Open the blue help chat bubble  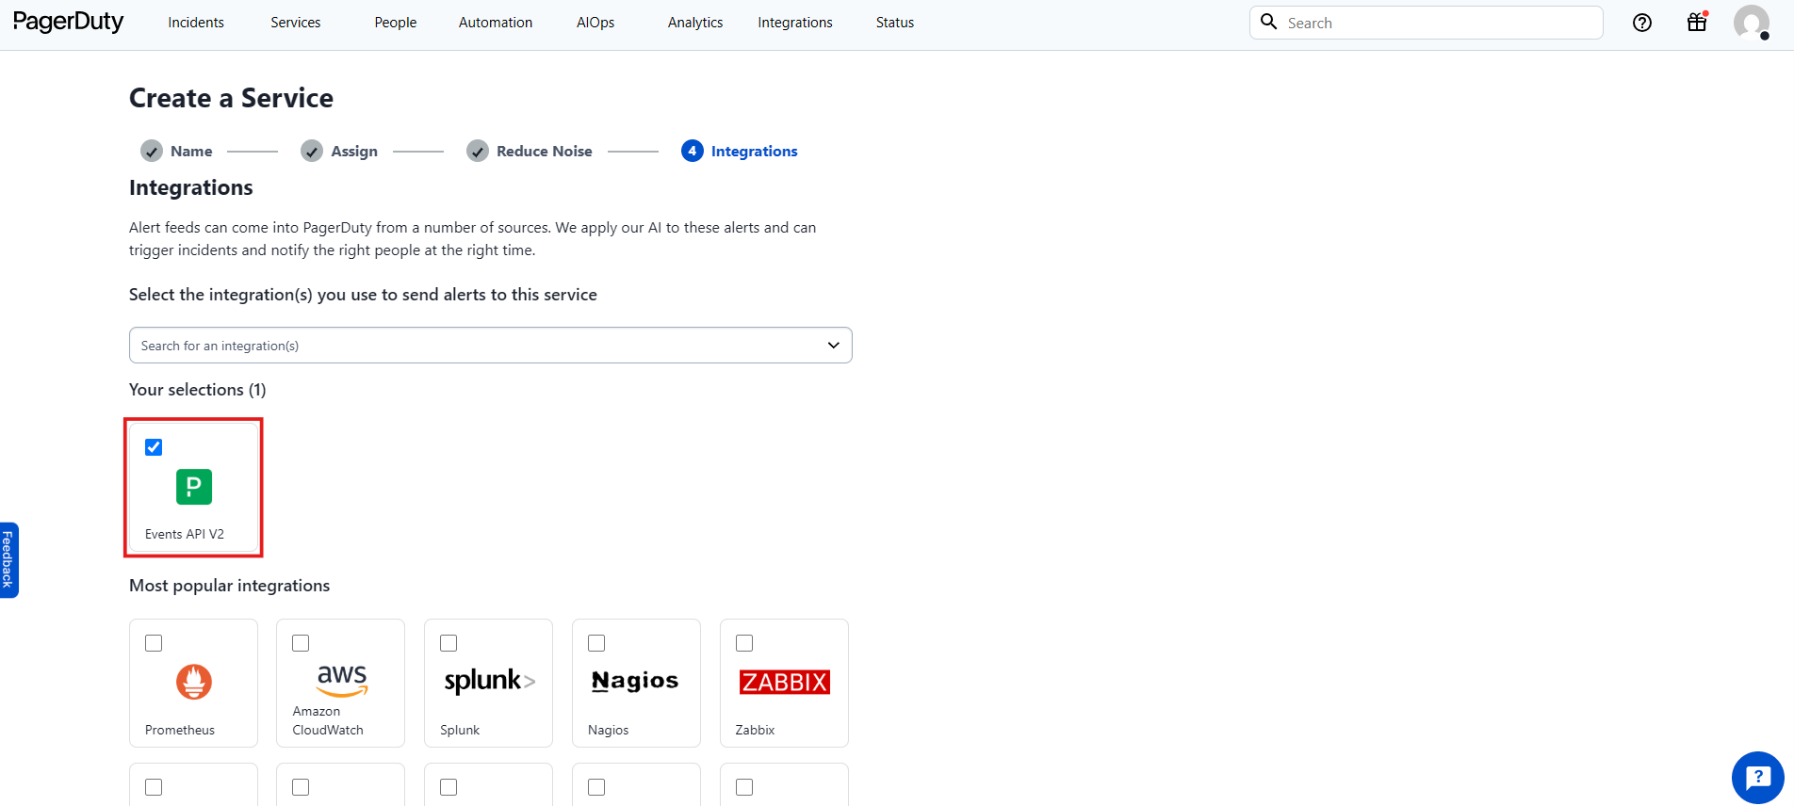point(1758,778)
